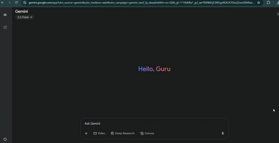Open the 2.5 Flash model dropdown
The image size is (279, 143).
point(25,17)
